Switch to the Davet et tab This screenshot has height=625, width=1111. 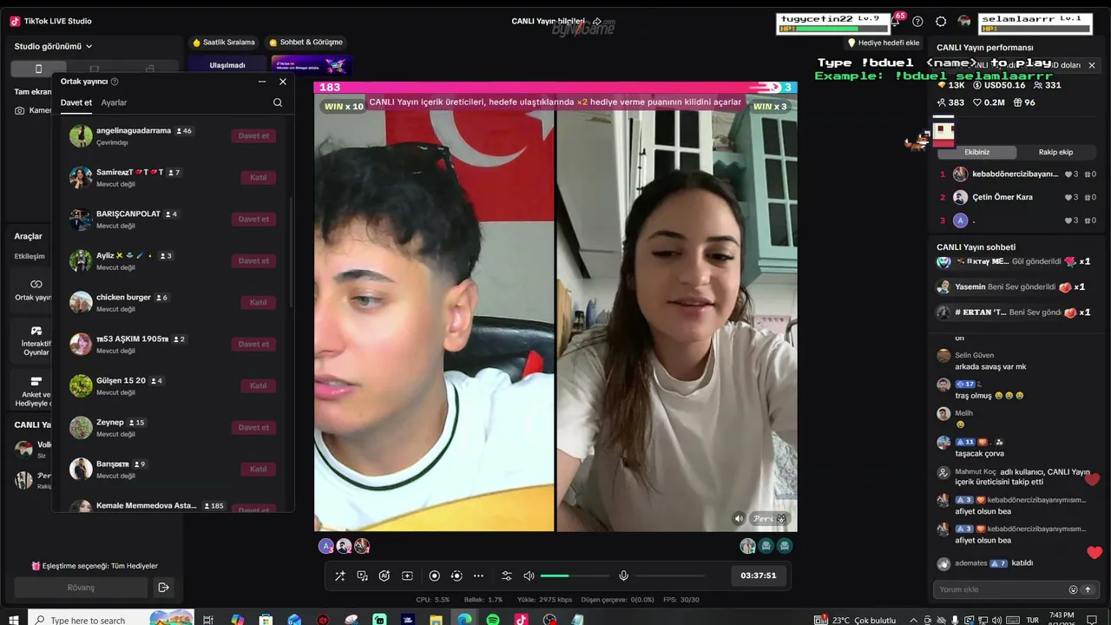coord(76,102)
